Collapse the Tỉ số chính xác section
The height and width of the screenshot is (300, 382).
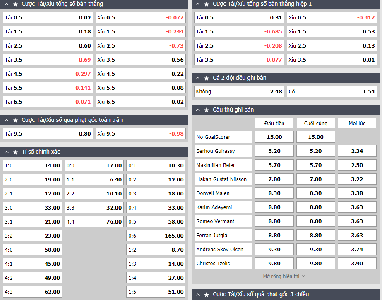7,152
